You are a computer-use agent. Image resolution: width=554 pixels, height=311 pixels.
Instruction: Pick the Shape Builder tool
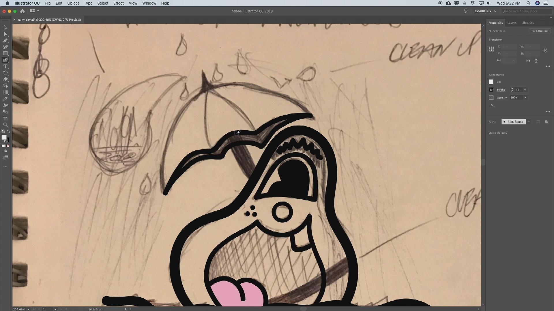[5, 86]
